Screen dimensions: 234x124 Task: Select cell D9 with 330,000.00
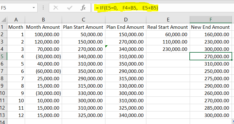tap(126, 86)
